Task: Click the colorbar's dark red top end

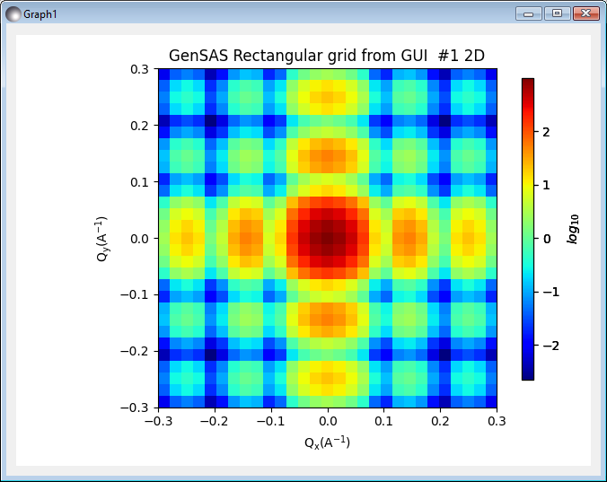Action: coord(528,83)
